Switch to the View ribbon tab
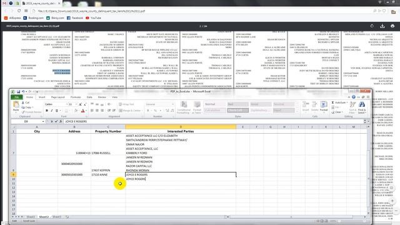 pyautogui.click(x=115, y=97)
